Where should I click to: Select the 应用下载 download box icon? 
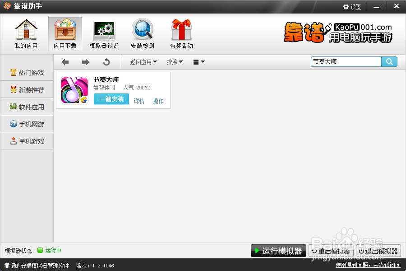pos(65,34)
